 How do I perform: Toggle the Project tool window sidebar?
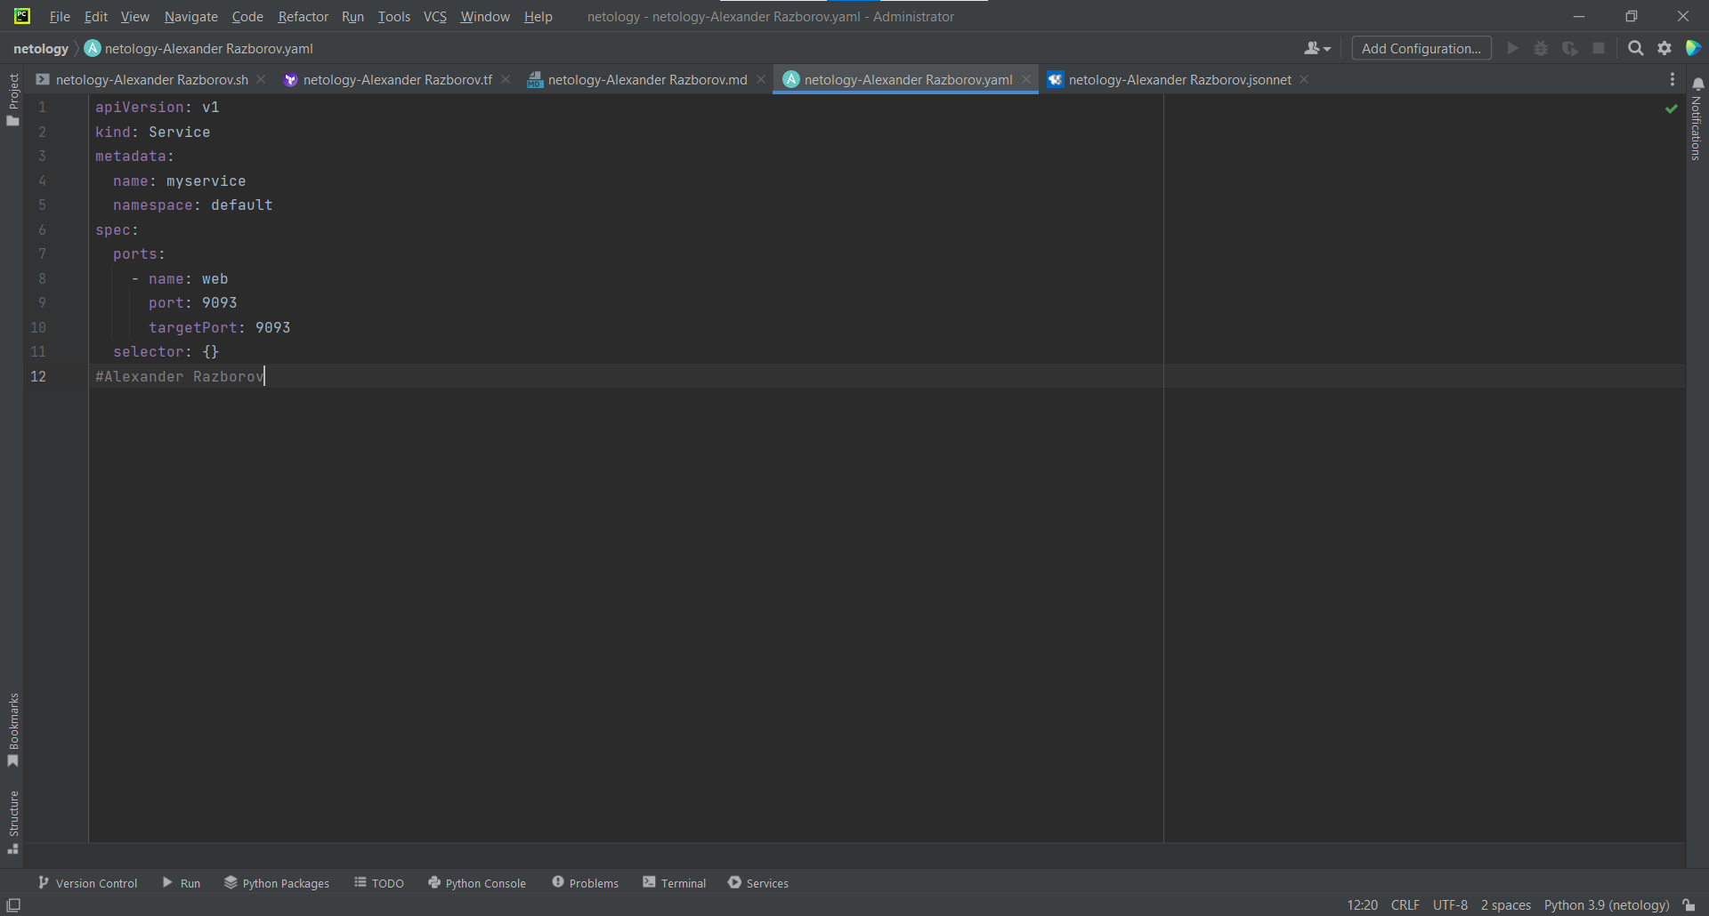[13, 92]
